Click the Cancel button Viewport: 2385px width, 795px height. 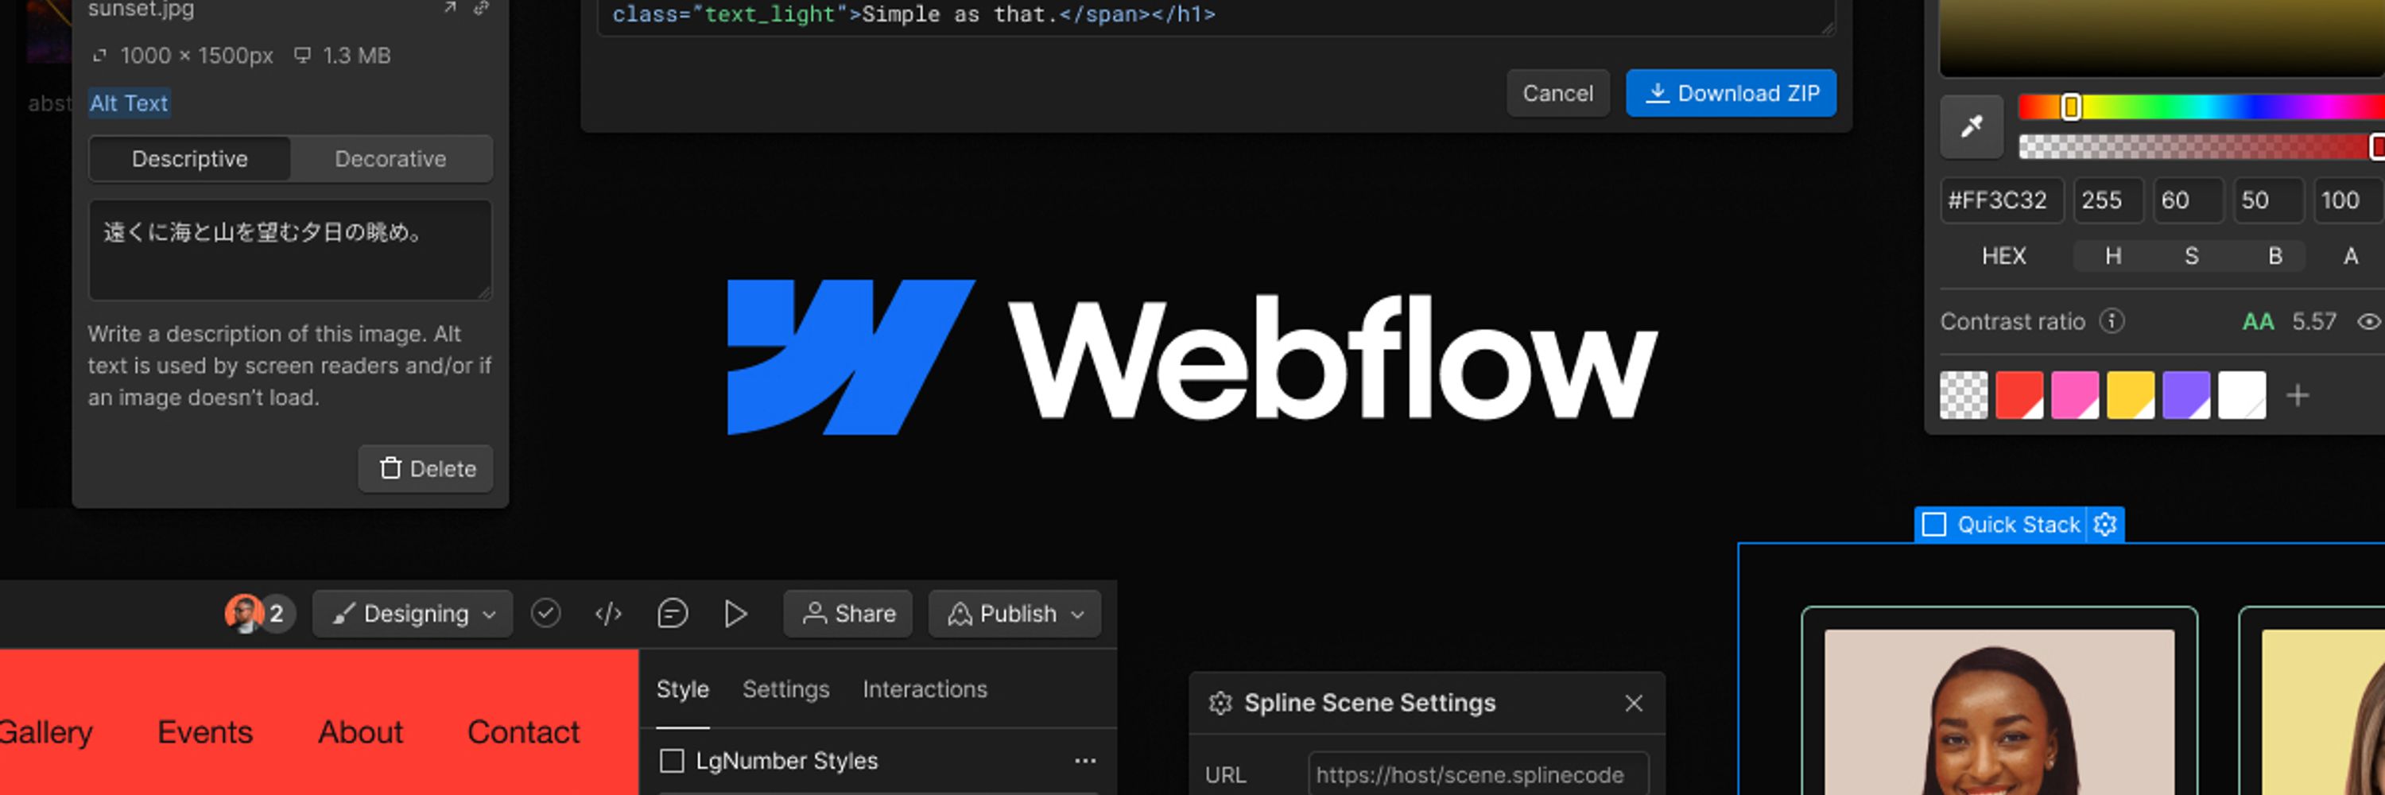click(1558, 94)
